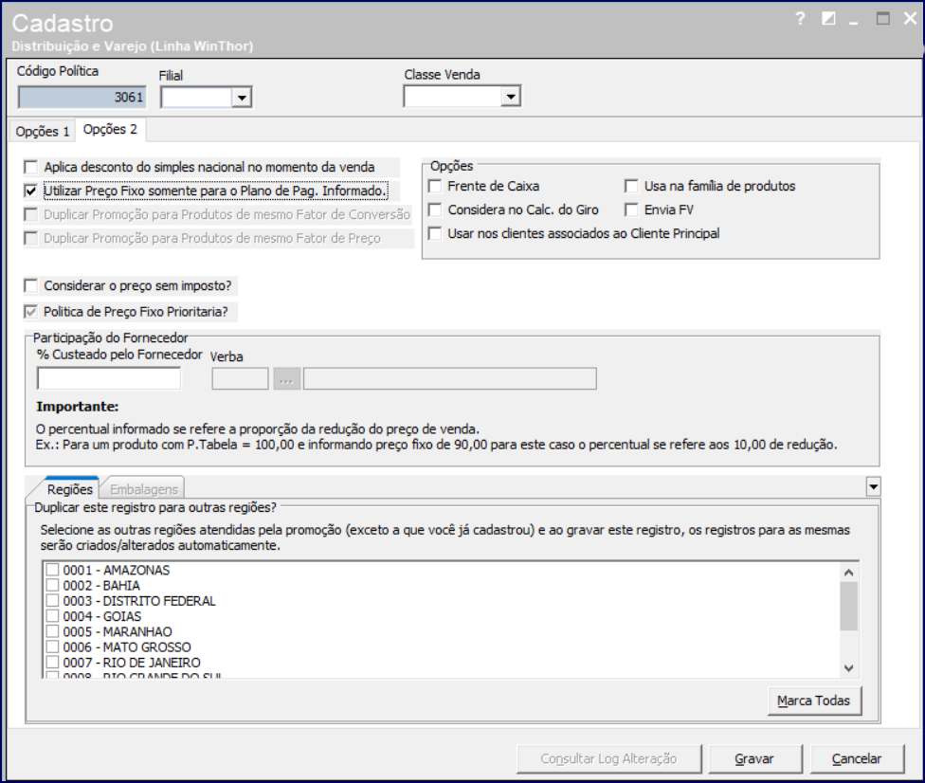Click the Filial combo text area
Screen dimensions: 925x783
pyautogui.click(x=196, y=98)
